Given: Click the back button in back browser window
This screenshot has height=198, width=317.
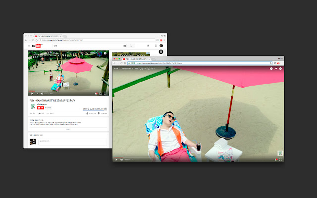Looking at the screenshot, I should pyautogui.click(x=26, y=40).
